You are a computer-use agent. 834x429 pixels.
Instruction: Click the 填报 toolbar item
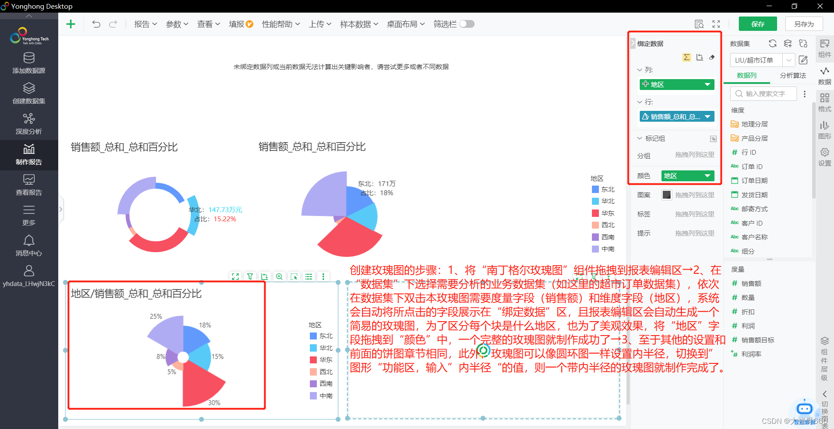(x=241, y=24)
